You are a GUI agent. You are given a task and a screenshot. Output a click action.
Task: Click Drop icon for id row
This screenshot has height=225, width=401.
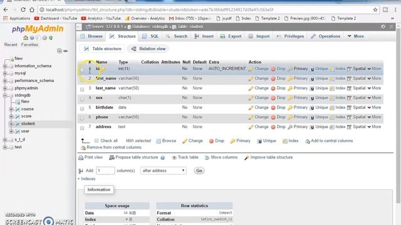(x=273, y=69)
